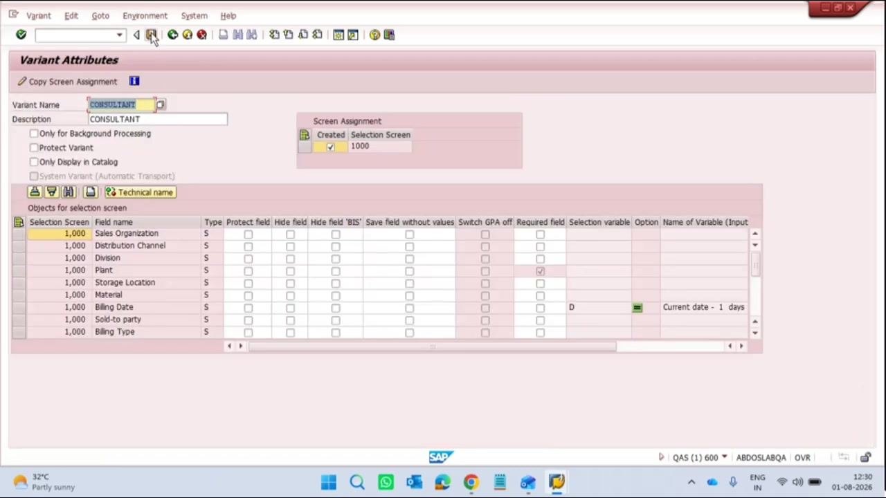The height and width of the screenshot is (498, 886).
Task: Check the Protect Variant checkbox
Action: 34,147
